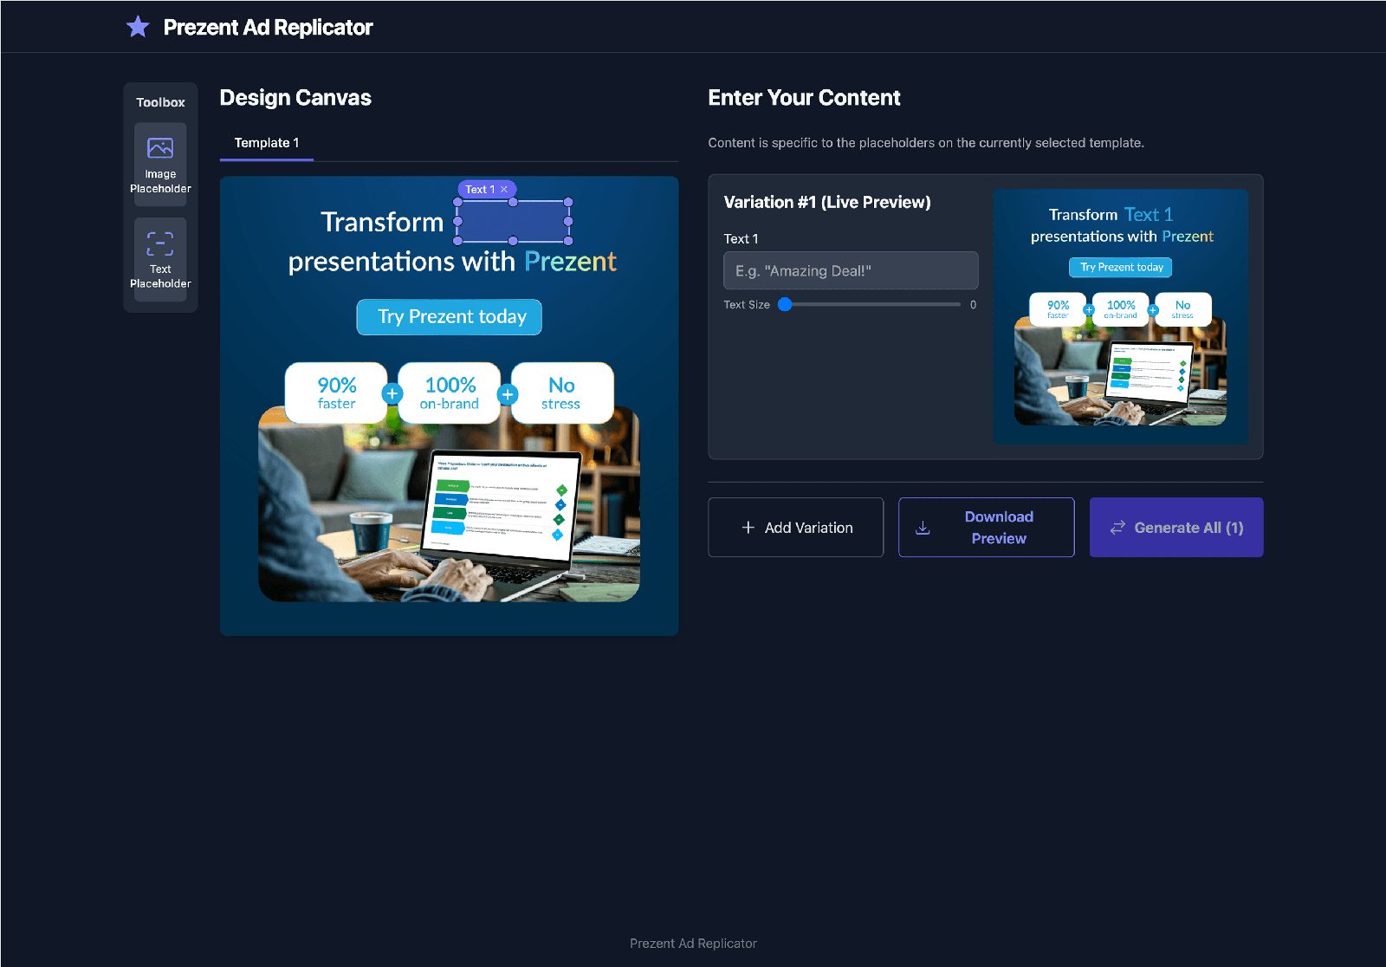Viewport: 1386px width, 967px height.
Task: Click the Text Size slider handle
Action: click(x=785, y=304)
